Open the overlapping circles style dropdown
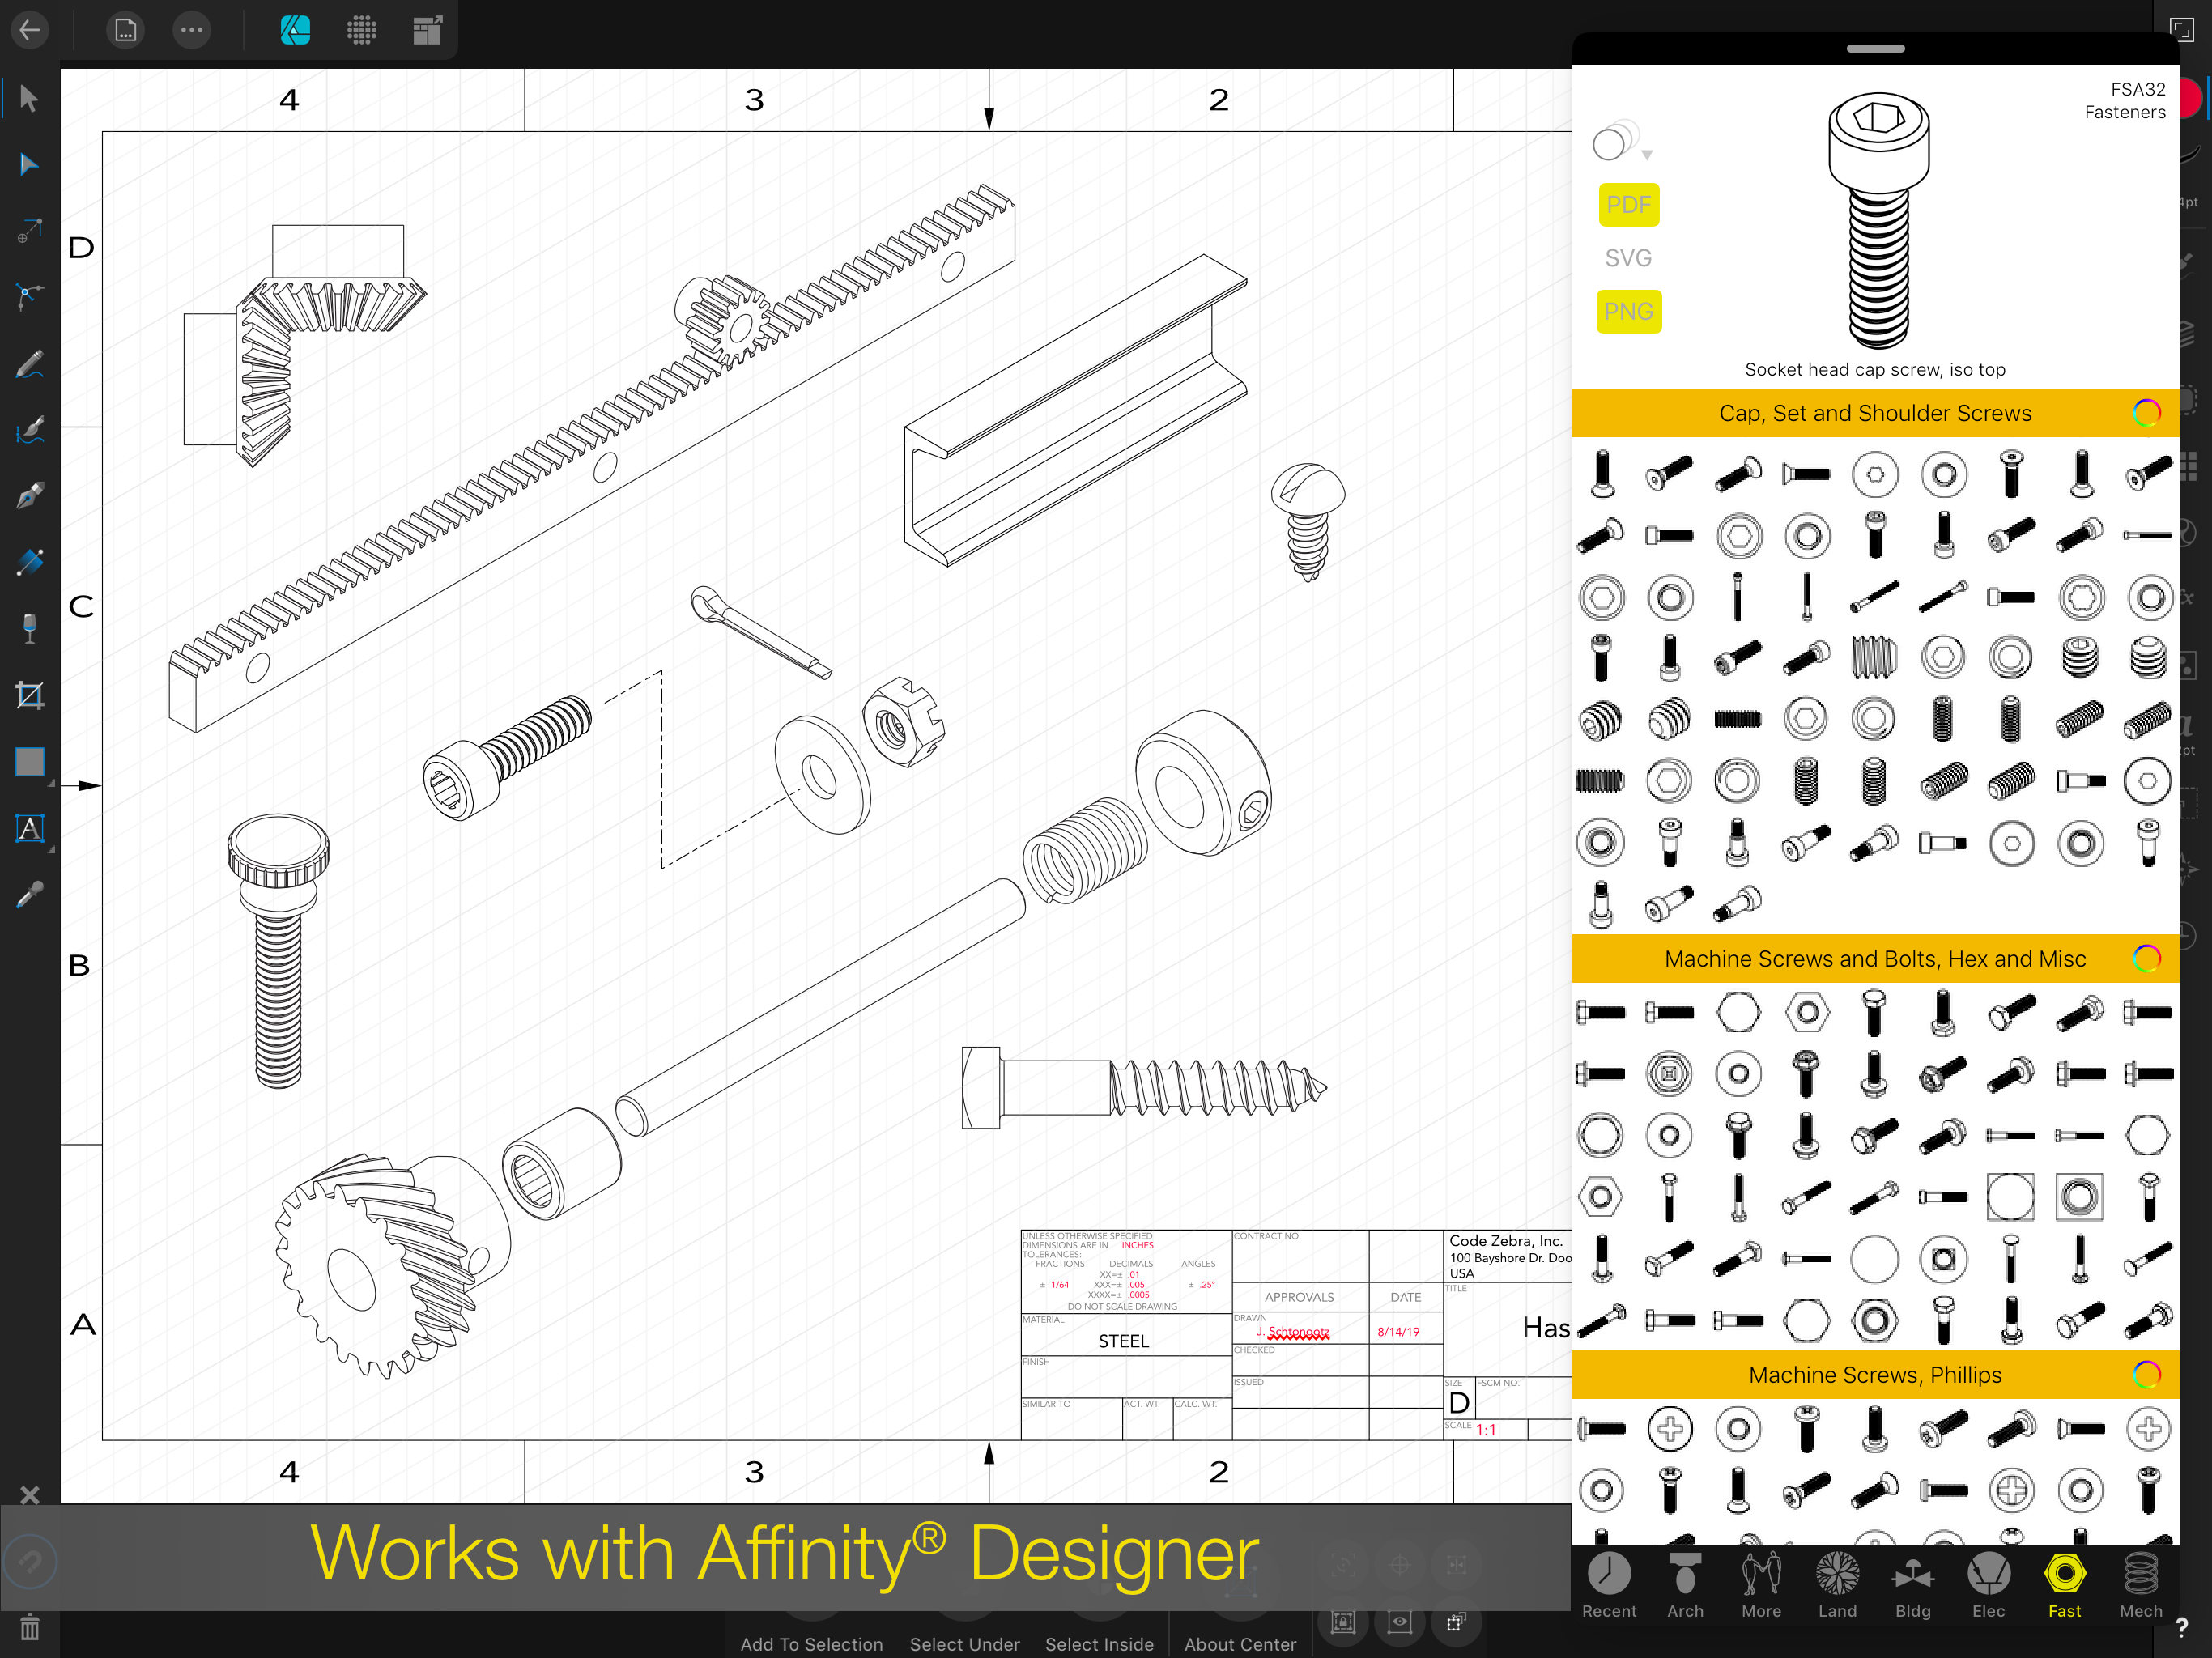Image resolution: width=2212 pixels, height=1658 pixels. tap(1621, 143)
